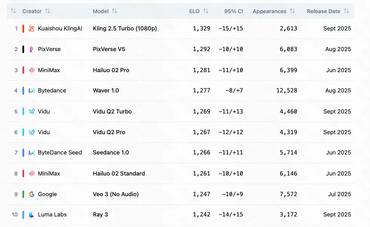Click the Luma Labs logo icon
This screenshot has width=370, height=227.
32,215
